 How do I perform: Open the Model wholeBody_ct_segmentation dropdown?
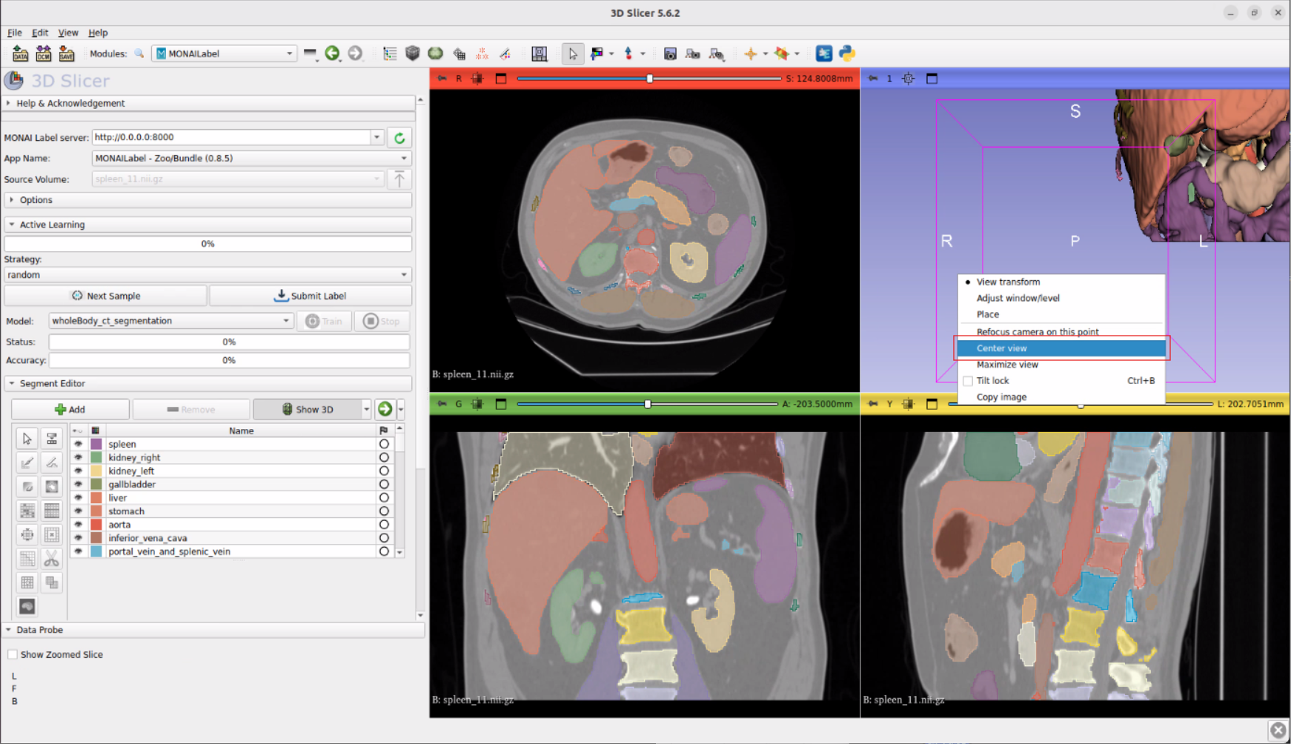[170, 321]
